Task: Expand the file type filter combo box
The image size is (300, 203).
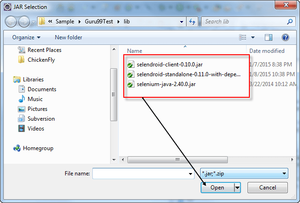Action: tap(244, 174)
